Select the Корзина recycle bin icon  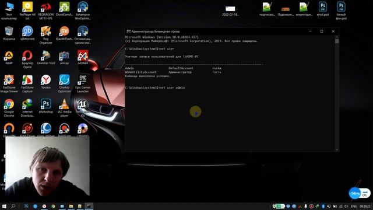pos(9,33)
